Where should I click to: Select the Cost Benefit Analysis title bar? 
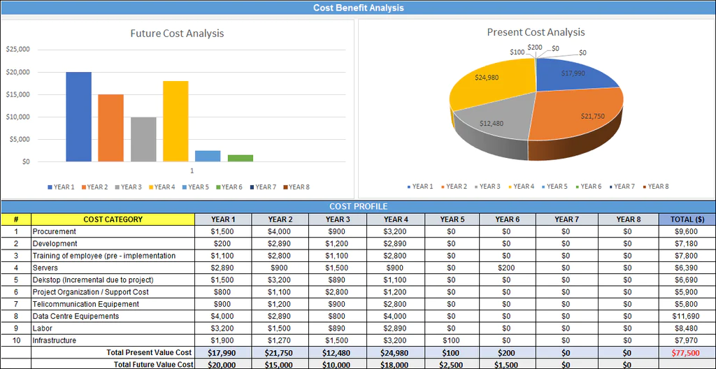[358, 8]
